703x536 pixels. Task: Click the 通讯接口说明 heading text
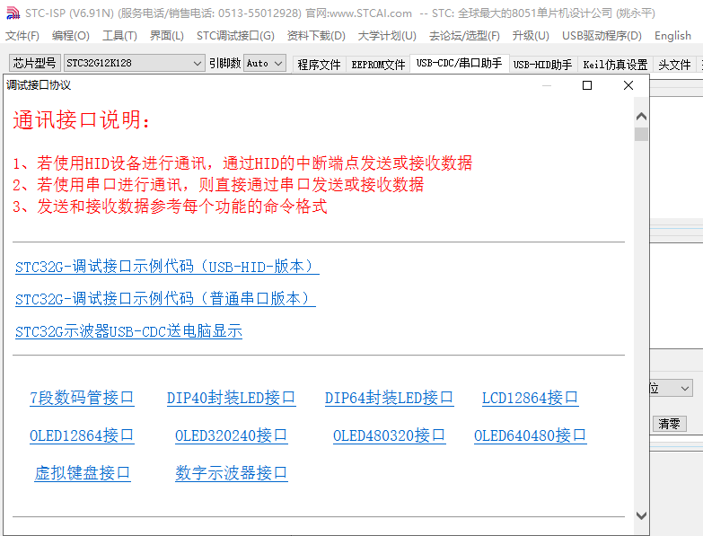81,120
